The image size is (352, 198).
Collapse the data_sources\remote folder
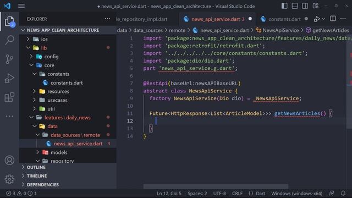point(67,135)
